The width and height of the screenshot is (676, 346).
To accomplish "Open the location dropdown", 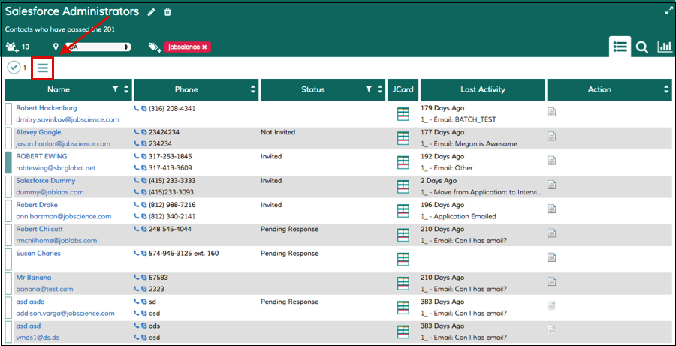I will [x=97, y=47].
